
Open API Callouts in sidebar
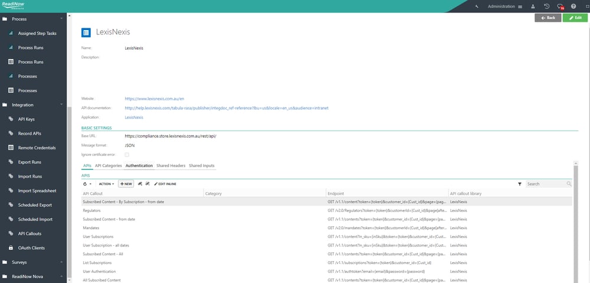tap(29, 233)
